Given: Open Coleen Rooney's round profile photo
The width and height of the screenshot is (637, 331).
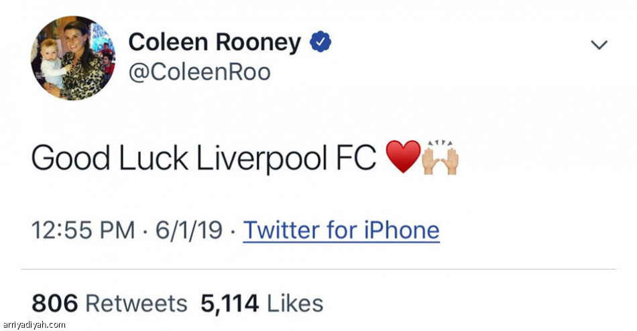Looking at the screenshot, I should coord(74,58).
